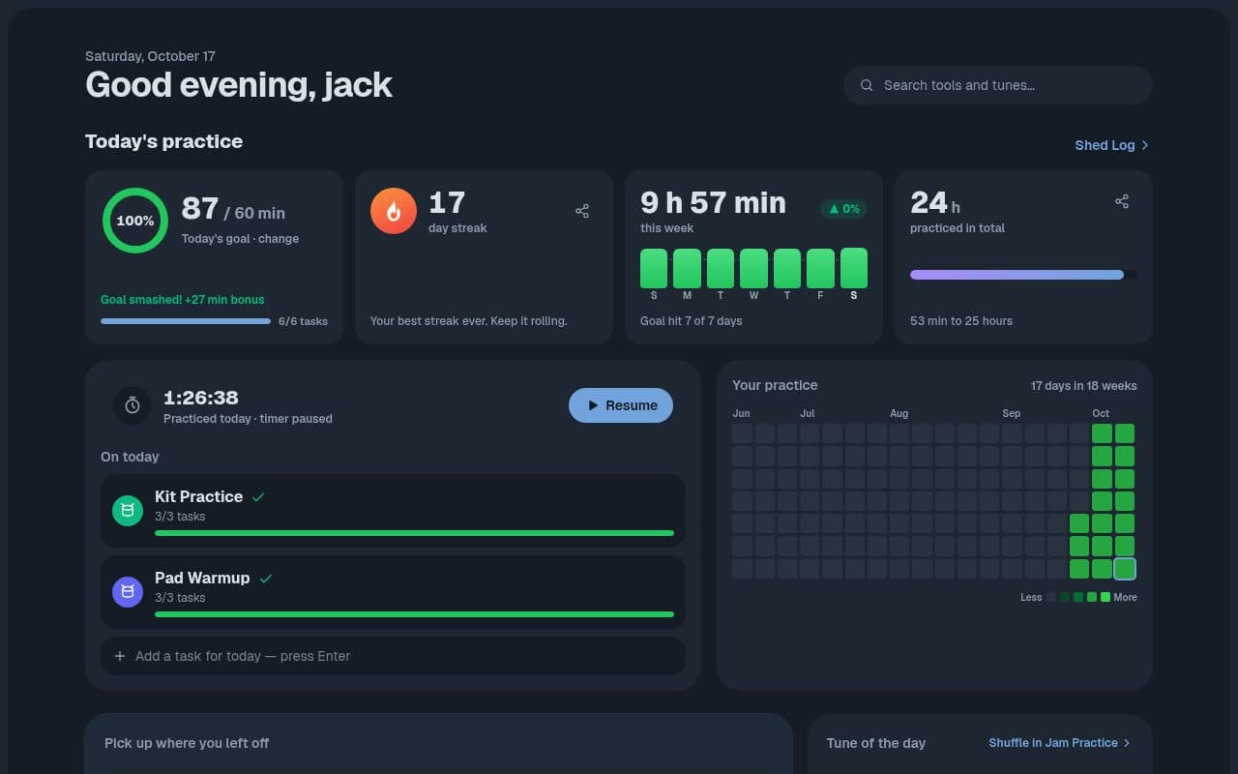Image resolution: width=1238 pixels, height=774 pixels.
Task: Click the Tune of the day heading
Action: point(876,743)
